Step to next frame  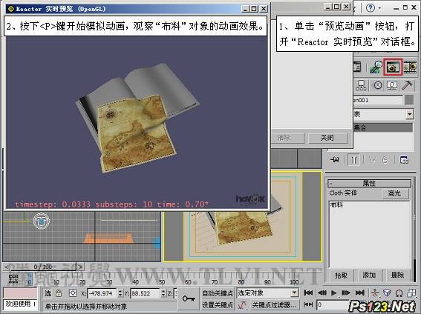click(346, 293)
